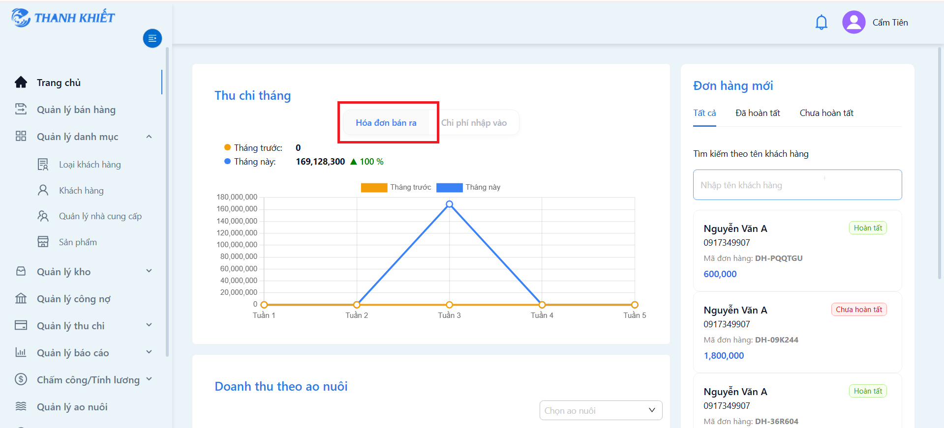The height and width of the screenshot is (428, 944).
Task: Open order DH-36R604 code
Action: (x=777, y=421)
